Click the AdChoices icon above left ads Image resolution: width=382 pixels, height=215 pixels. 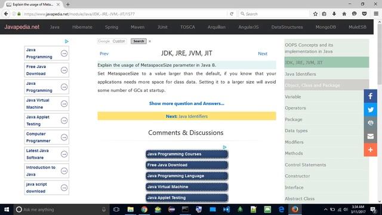66,41
